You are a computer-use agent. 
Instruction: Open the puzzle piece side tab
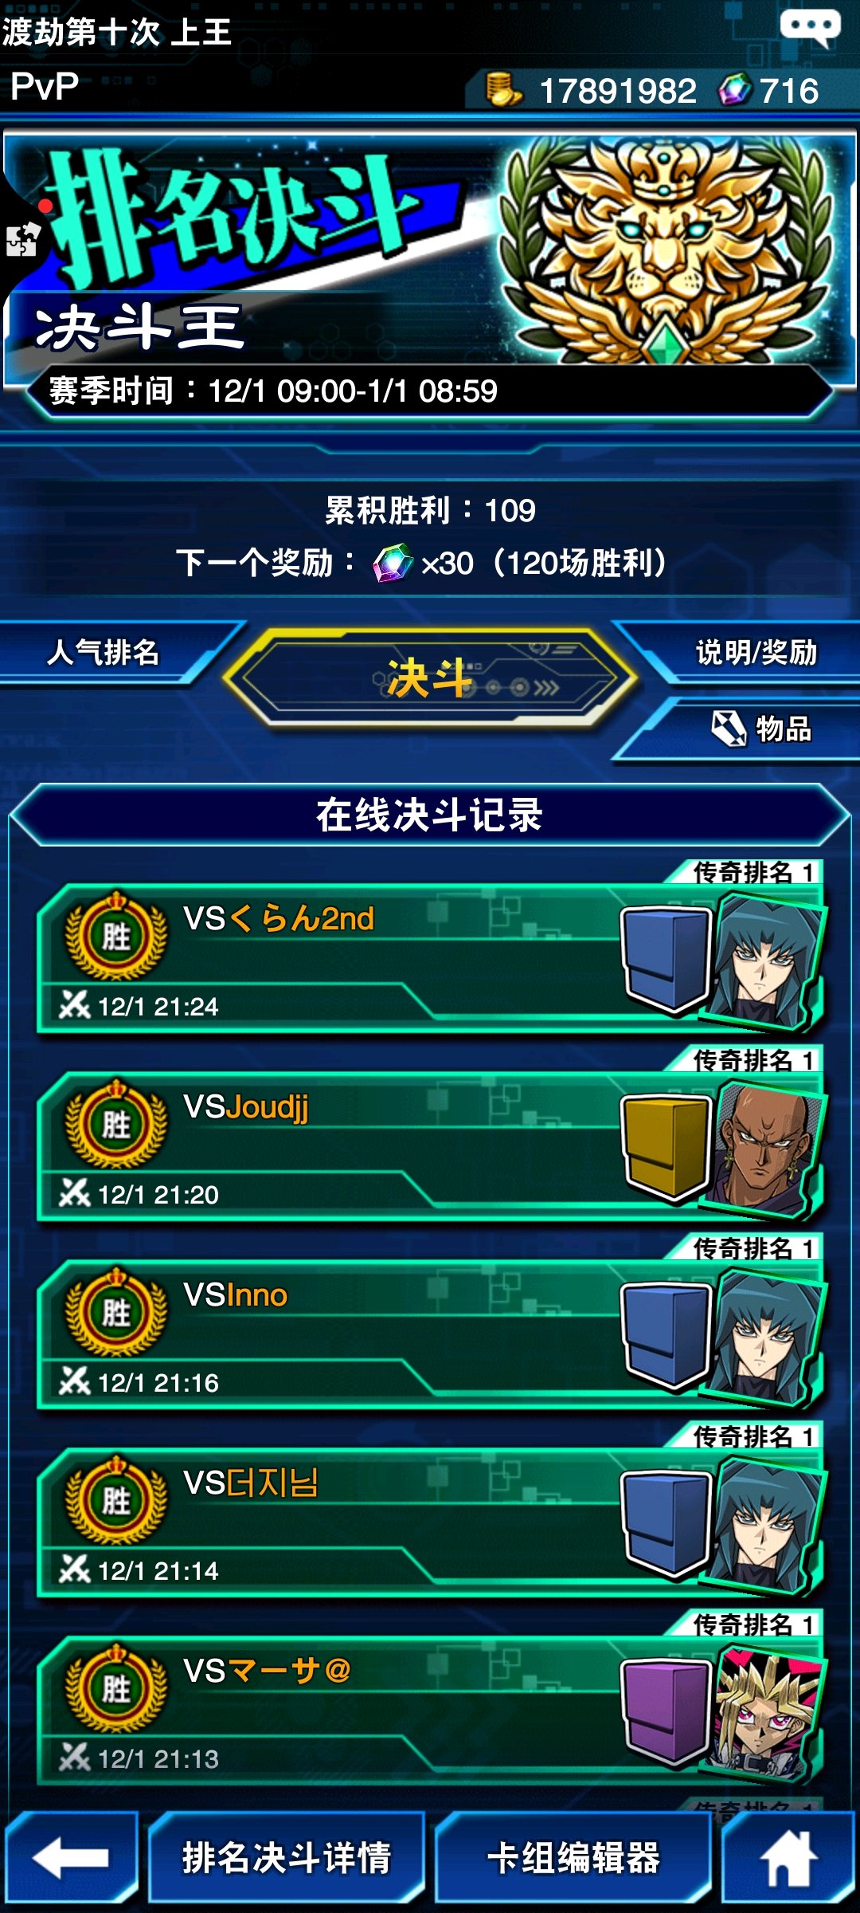tap(22, 238)
